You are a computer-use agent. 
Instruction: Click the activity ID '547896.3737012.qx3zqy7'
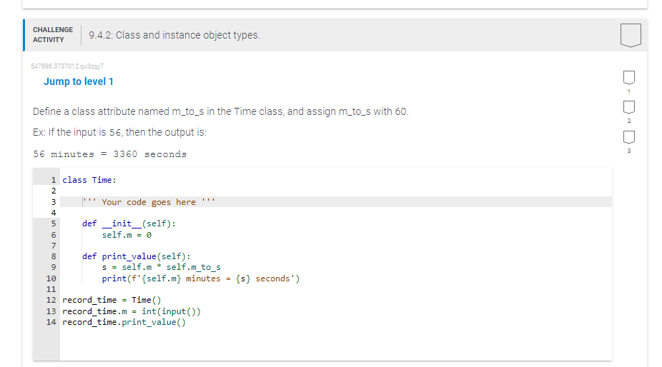(67, 66)
